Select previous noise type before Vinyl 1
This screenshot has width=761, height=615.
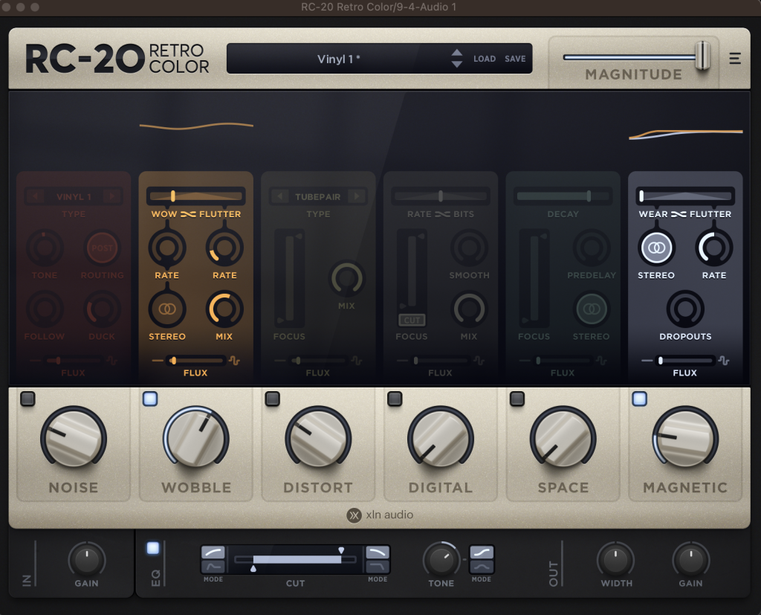33,196
